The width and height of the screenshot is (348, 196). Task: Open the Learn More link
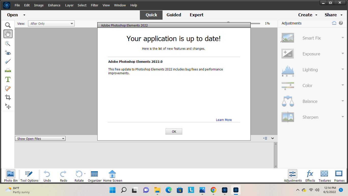tap(224, 120)
